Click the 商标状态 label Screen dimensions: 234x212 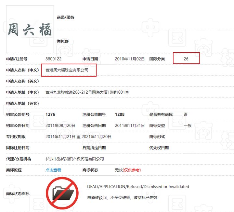coord(90,170)
